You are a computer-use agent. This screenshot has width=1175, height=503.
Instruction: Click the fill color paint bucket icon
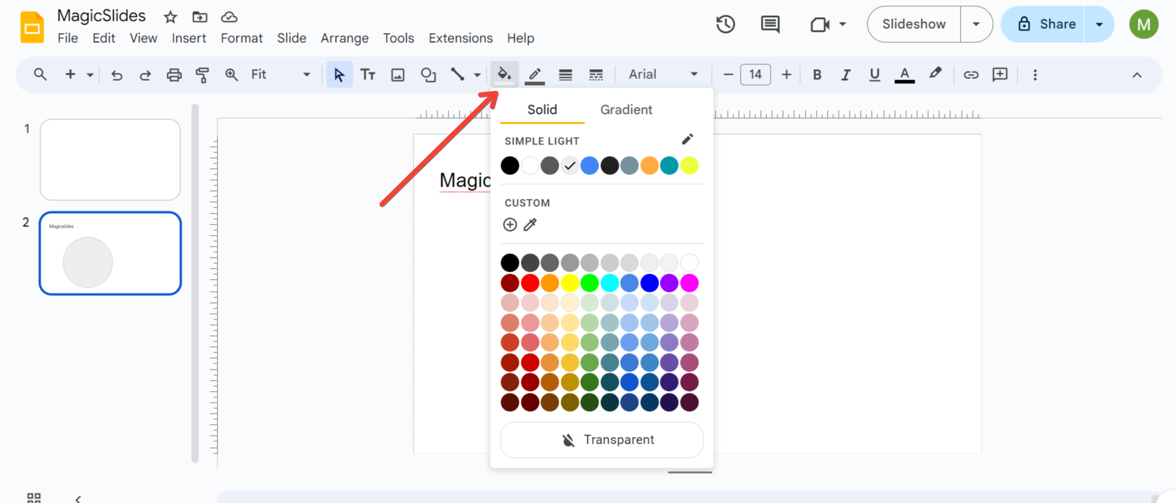(x=504, y=75)
